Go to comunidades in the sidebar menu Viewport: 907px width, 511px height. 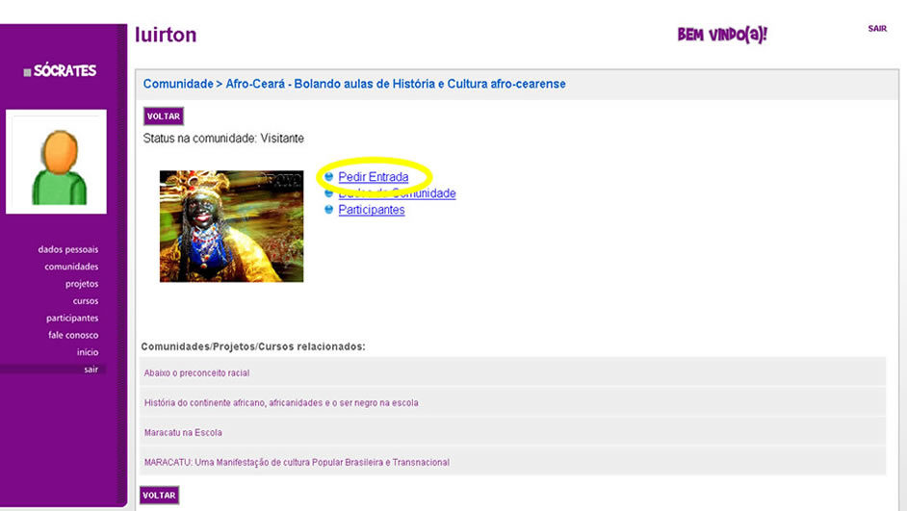pyautogui.click(x=71, y=267)
